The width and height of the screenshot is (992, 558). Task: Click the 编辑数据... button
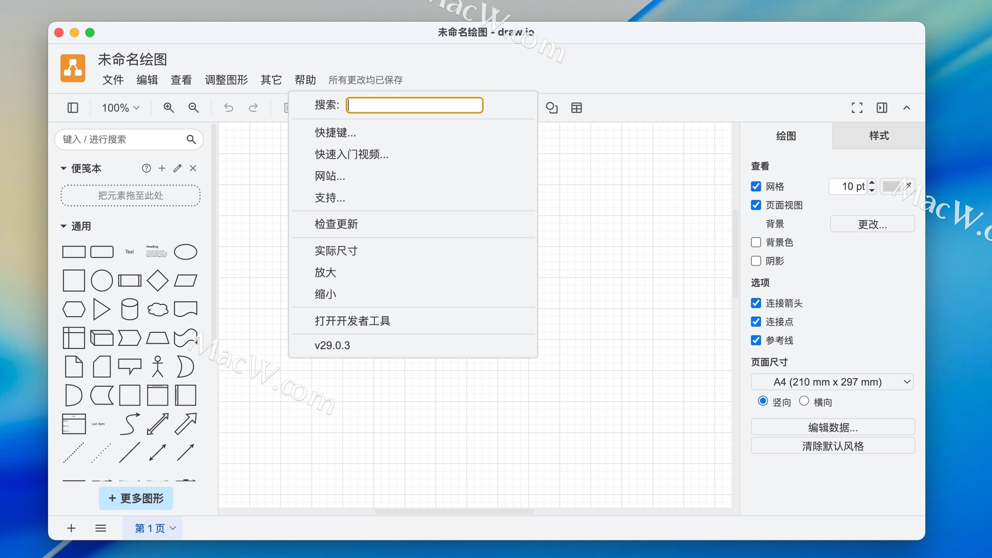(832, 427)
